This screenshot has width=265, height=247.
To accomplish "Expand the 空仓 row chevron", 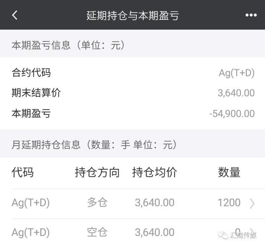I will (252, 233).
